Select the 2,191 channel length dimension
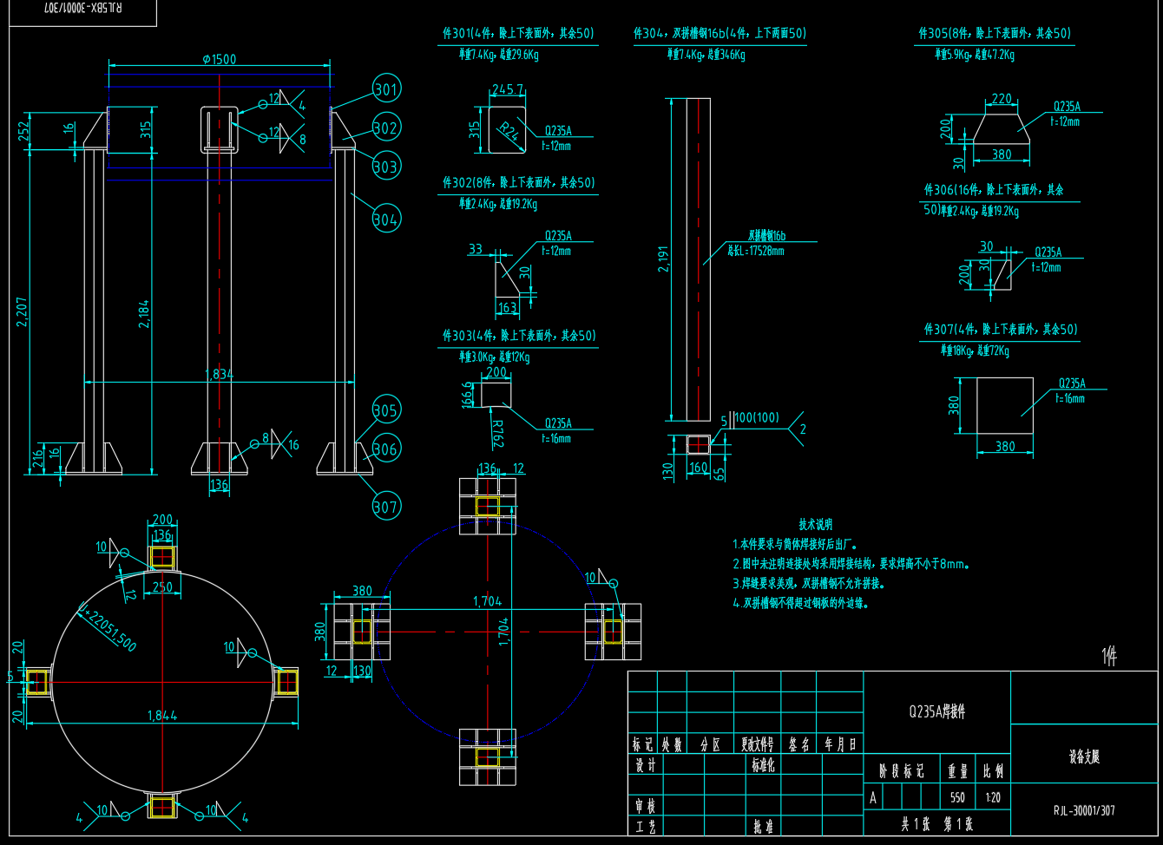This screenshot has height=845, width=1163. point(663,259)
